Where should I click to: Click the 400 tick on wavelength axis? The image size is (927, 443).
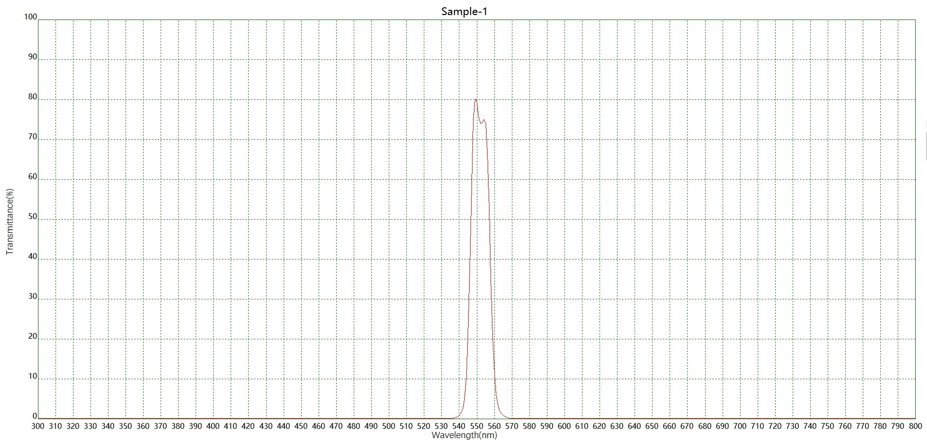click(x=213, y=426)
